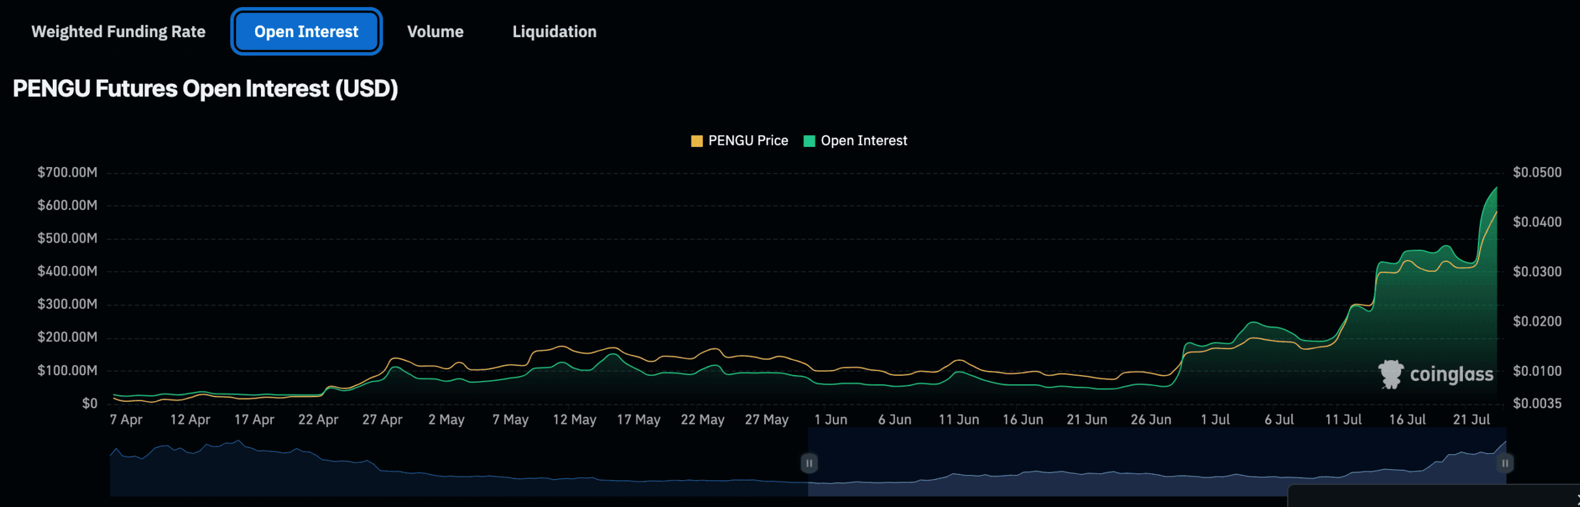This screenshot has width=1580, height=507.
Task: Grab the right range slider handle
Action: pyautogui.click(x=1505, y=463)
